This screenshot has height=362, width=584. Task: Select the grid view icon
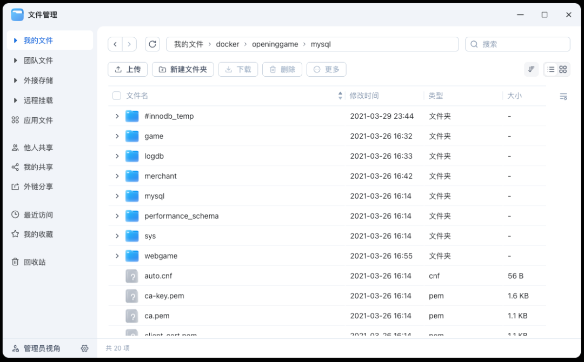coord(562,69)
